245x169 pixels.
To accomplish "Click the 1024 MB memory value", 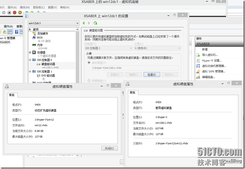I will tap(42, 49).
